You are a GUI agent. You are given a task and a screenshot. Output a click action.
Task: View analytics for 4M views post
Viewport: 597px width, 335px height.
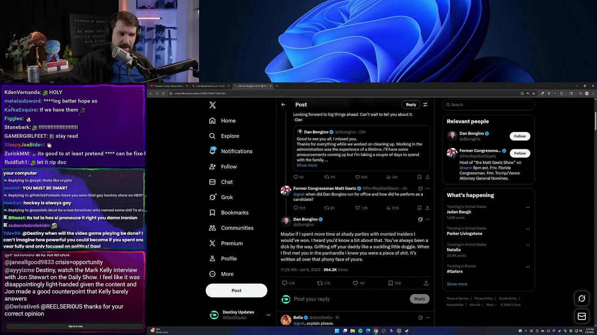coord(392,177)
